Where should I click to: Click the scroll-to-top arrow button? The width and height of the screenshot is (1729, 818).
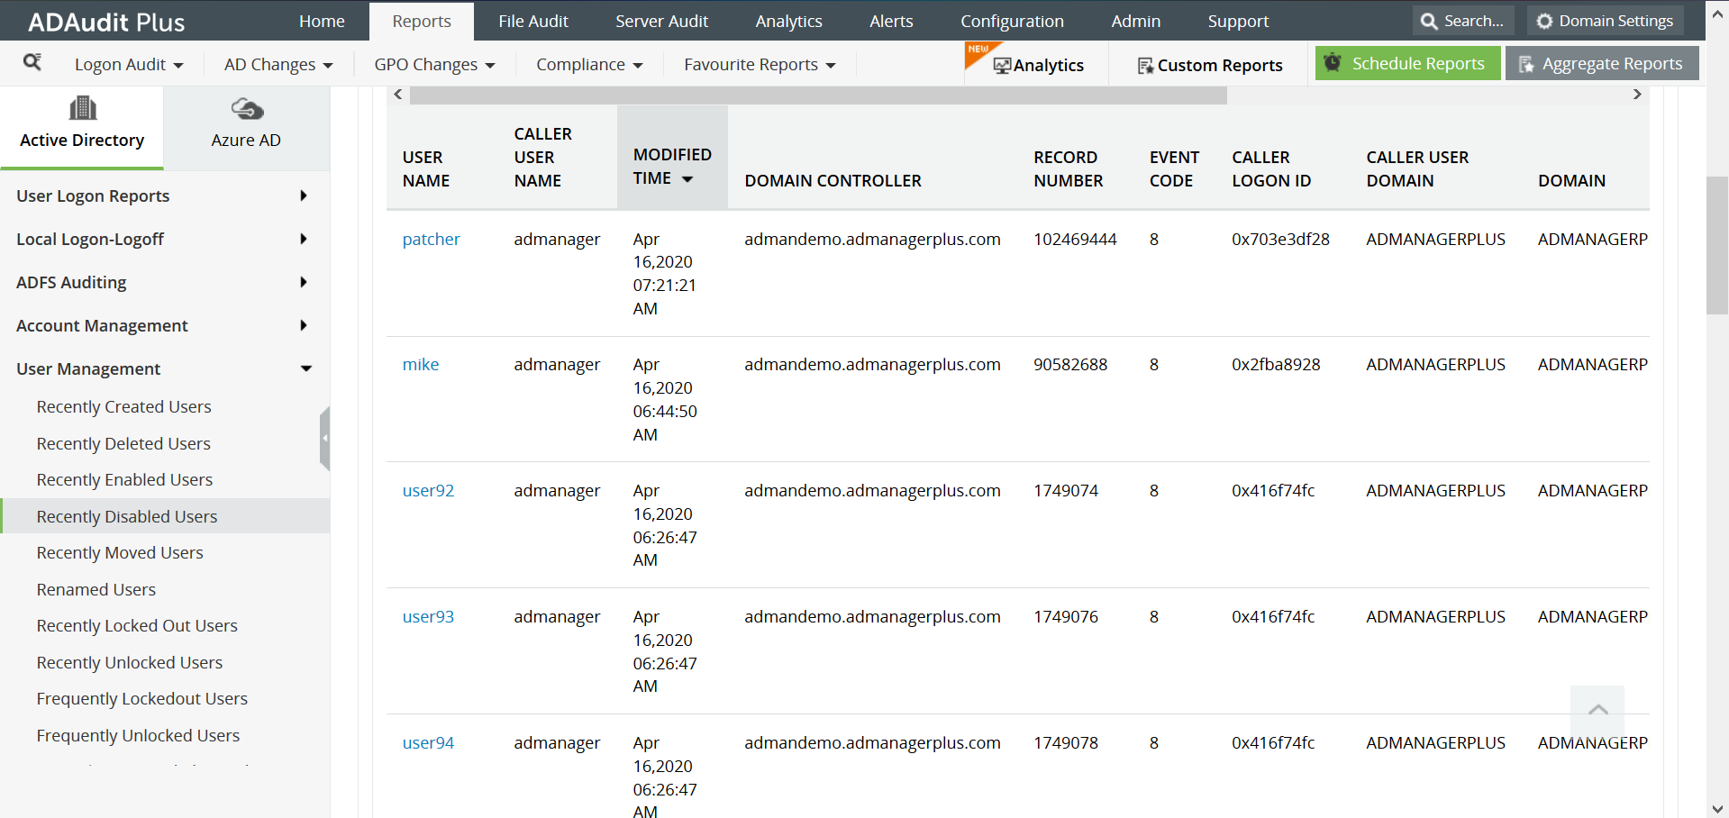(x=1597, y=711)
